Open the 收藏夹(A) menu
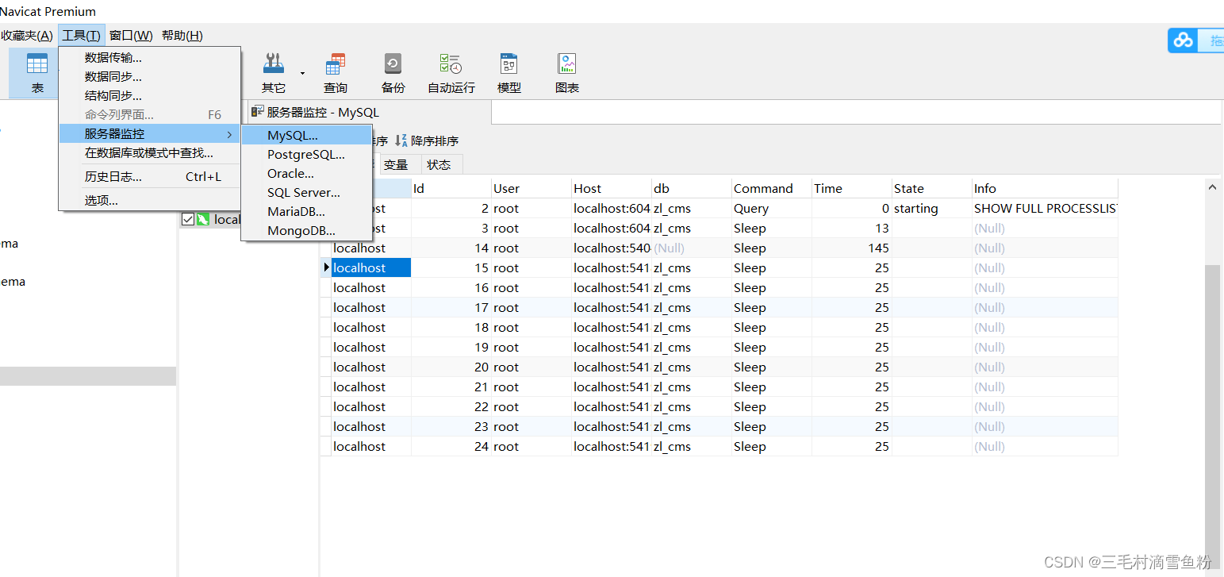Image resolution: width=1224 pixels, height=577 pixels. [26, 35]
